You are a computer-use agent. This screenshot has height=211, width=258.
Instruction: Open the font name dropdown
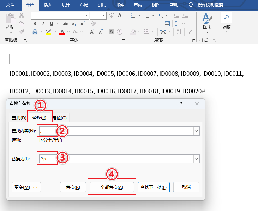[86, 16]
